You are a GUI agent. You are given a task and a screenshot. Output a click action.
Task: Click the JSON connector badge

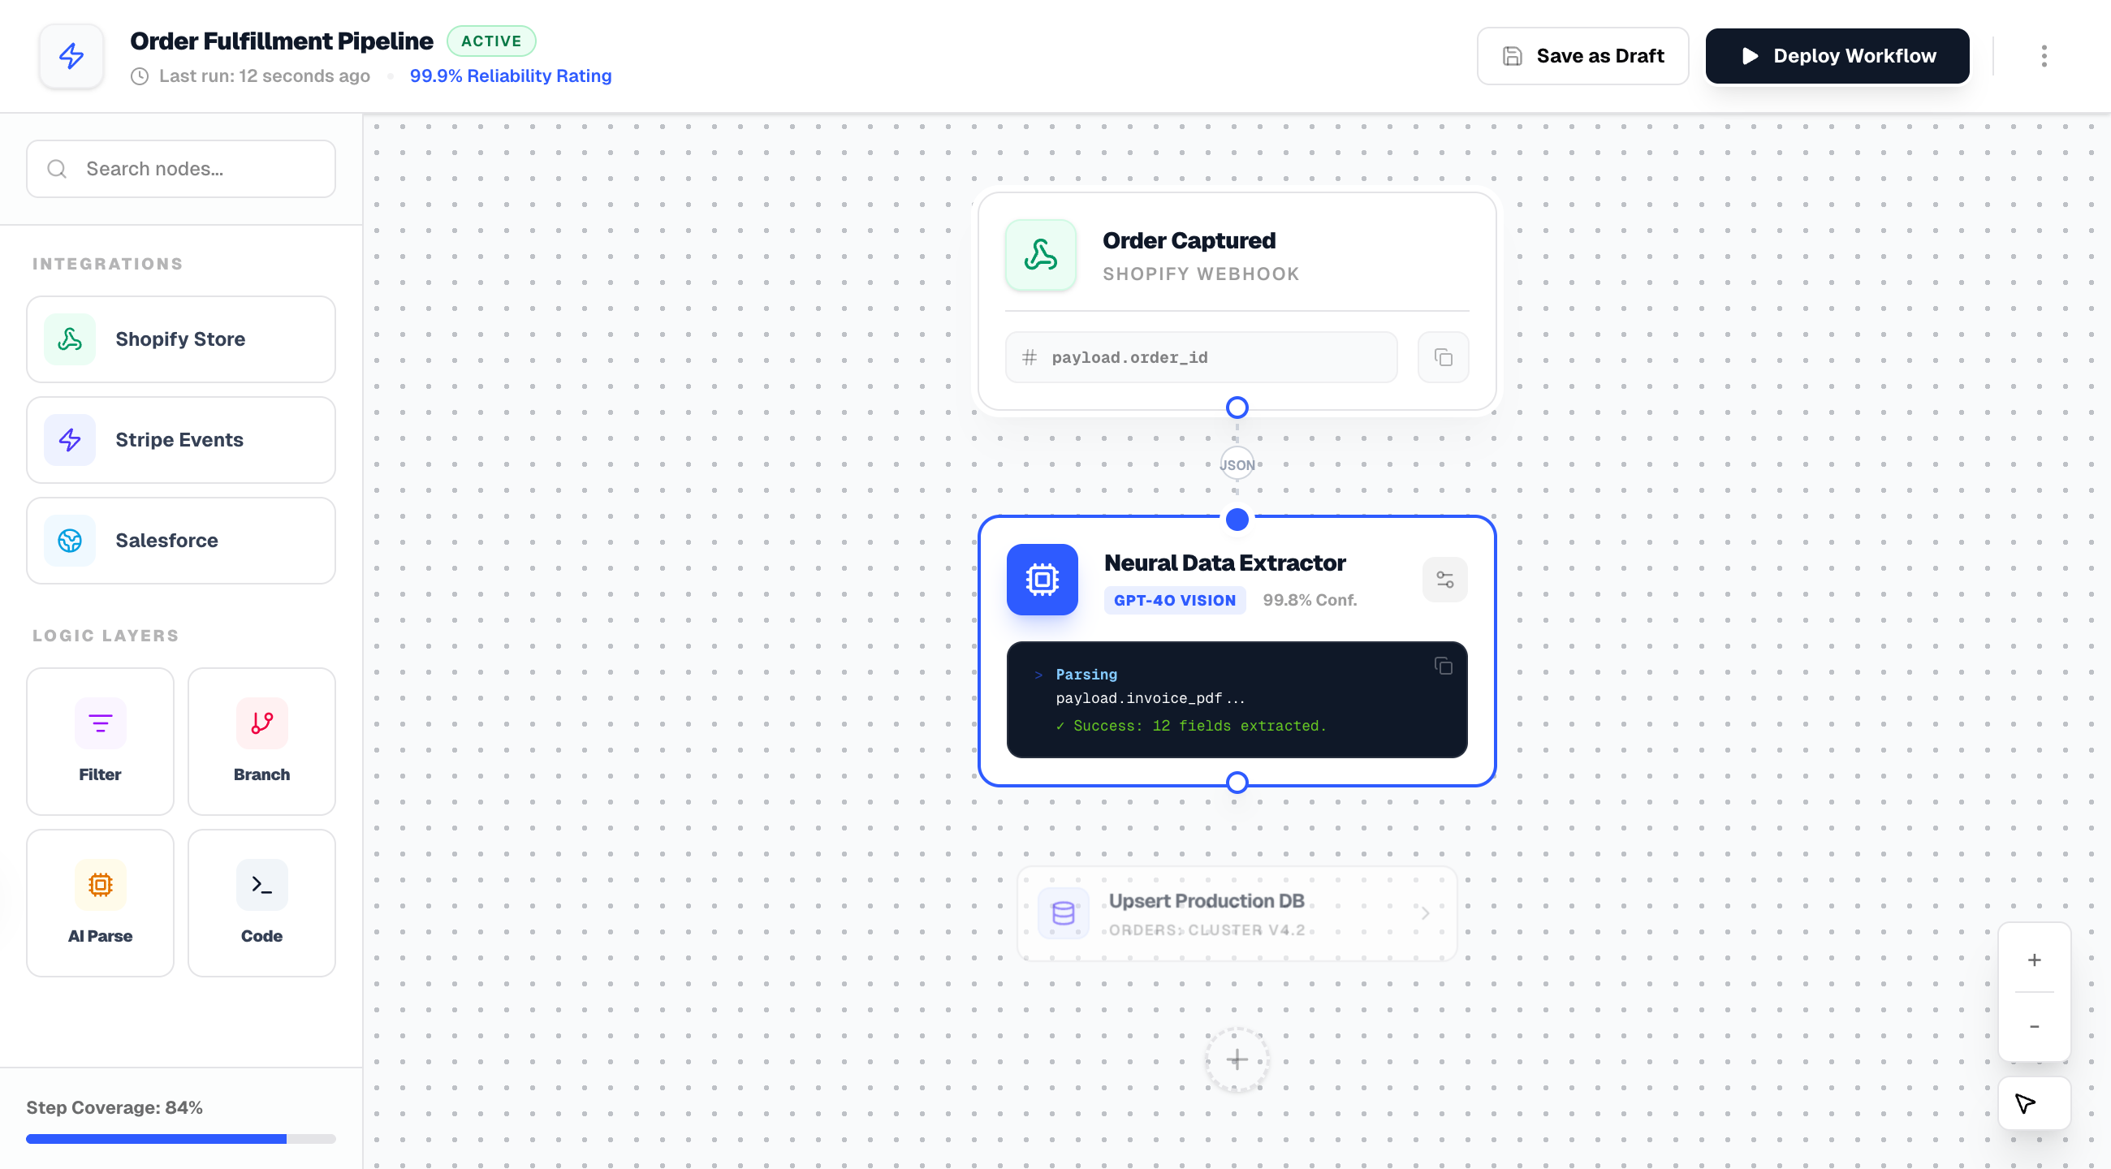(1237, 464)
